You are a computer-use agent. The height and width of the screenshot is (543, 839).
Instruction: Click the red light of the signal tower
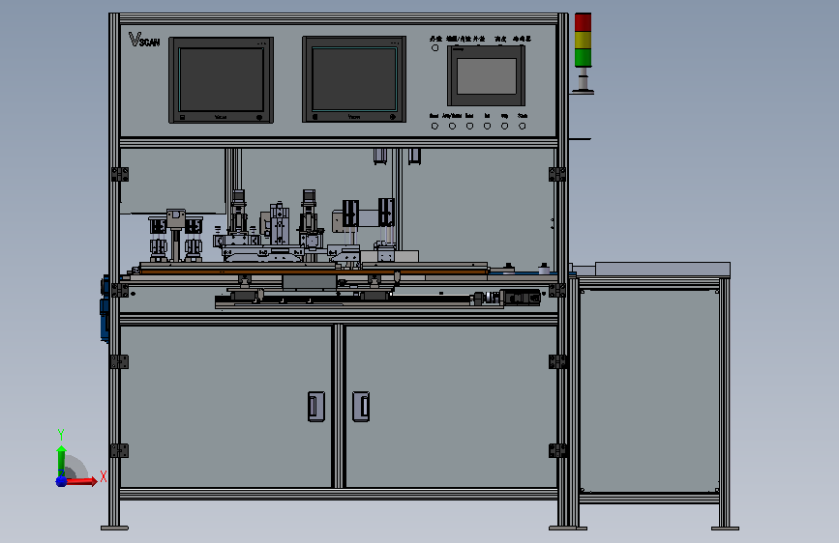click(x=583, y=22)
